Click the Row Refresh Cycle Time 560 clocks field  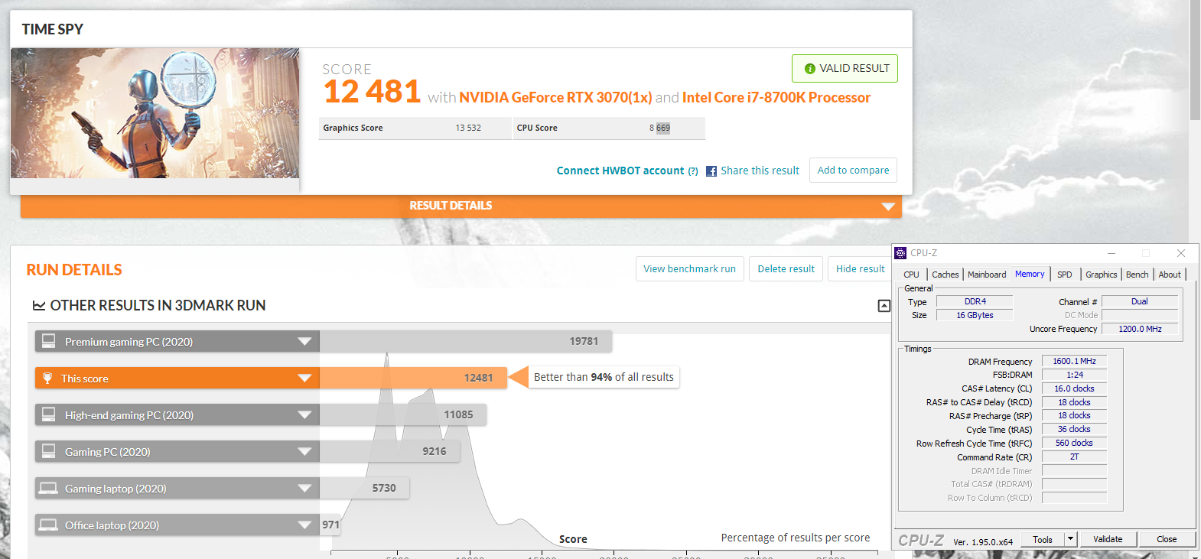click(x=1074, y=444)
